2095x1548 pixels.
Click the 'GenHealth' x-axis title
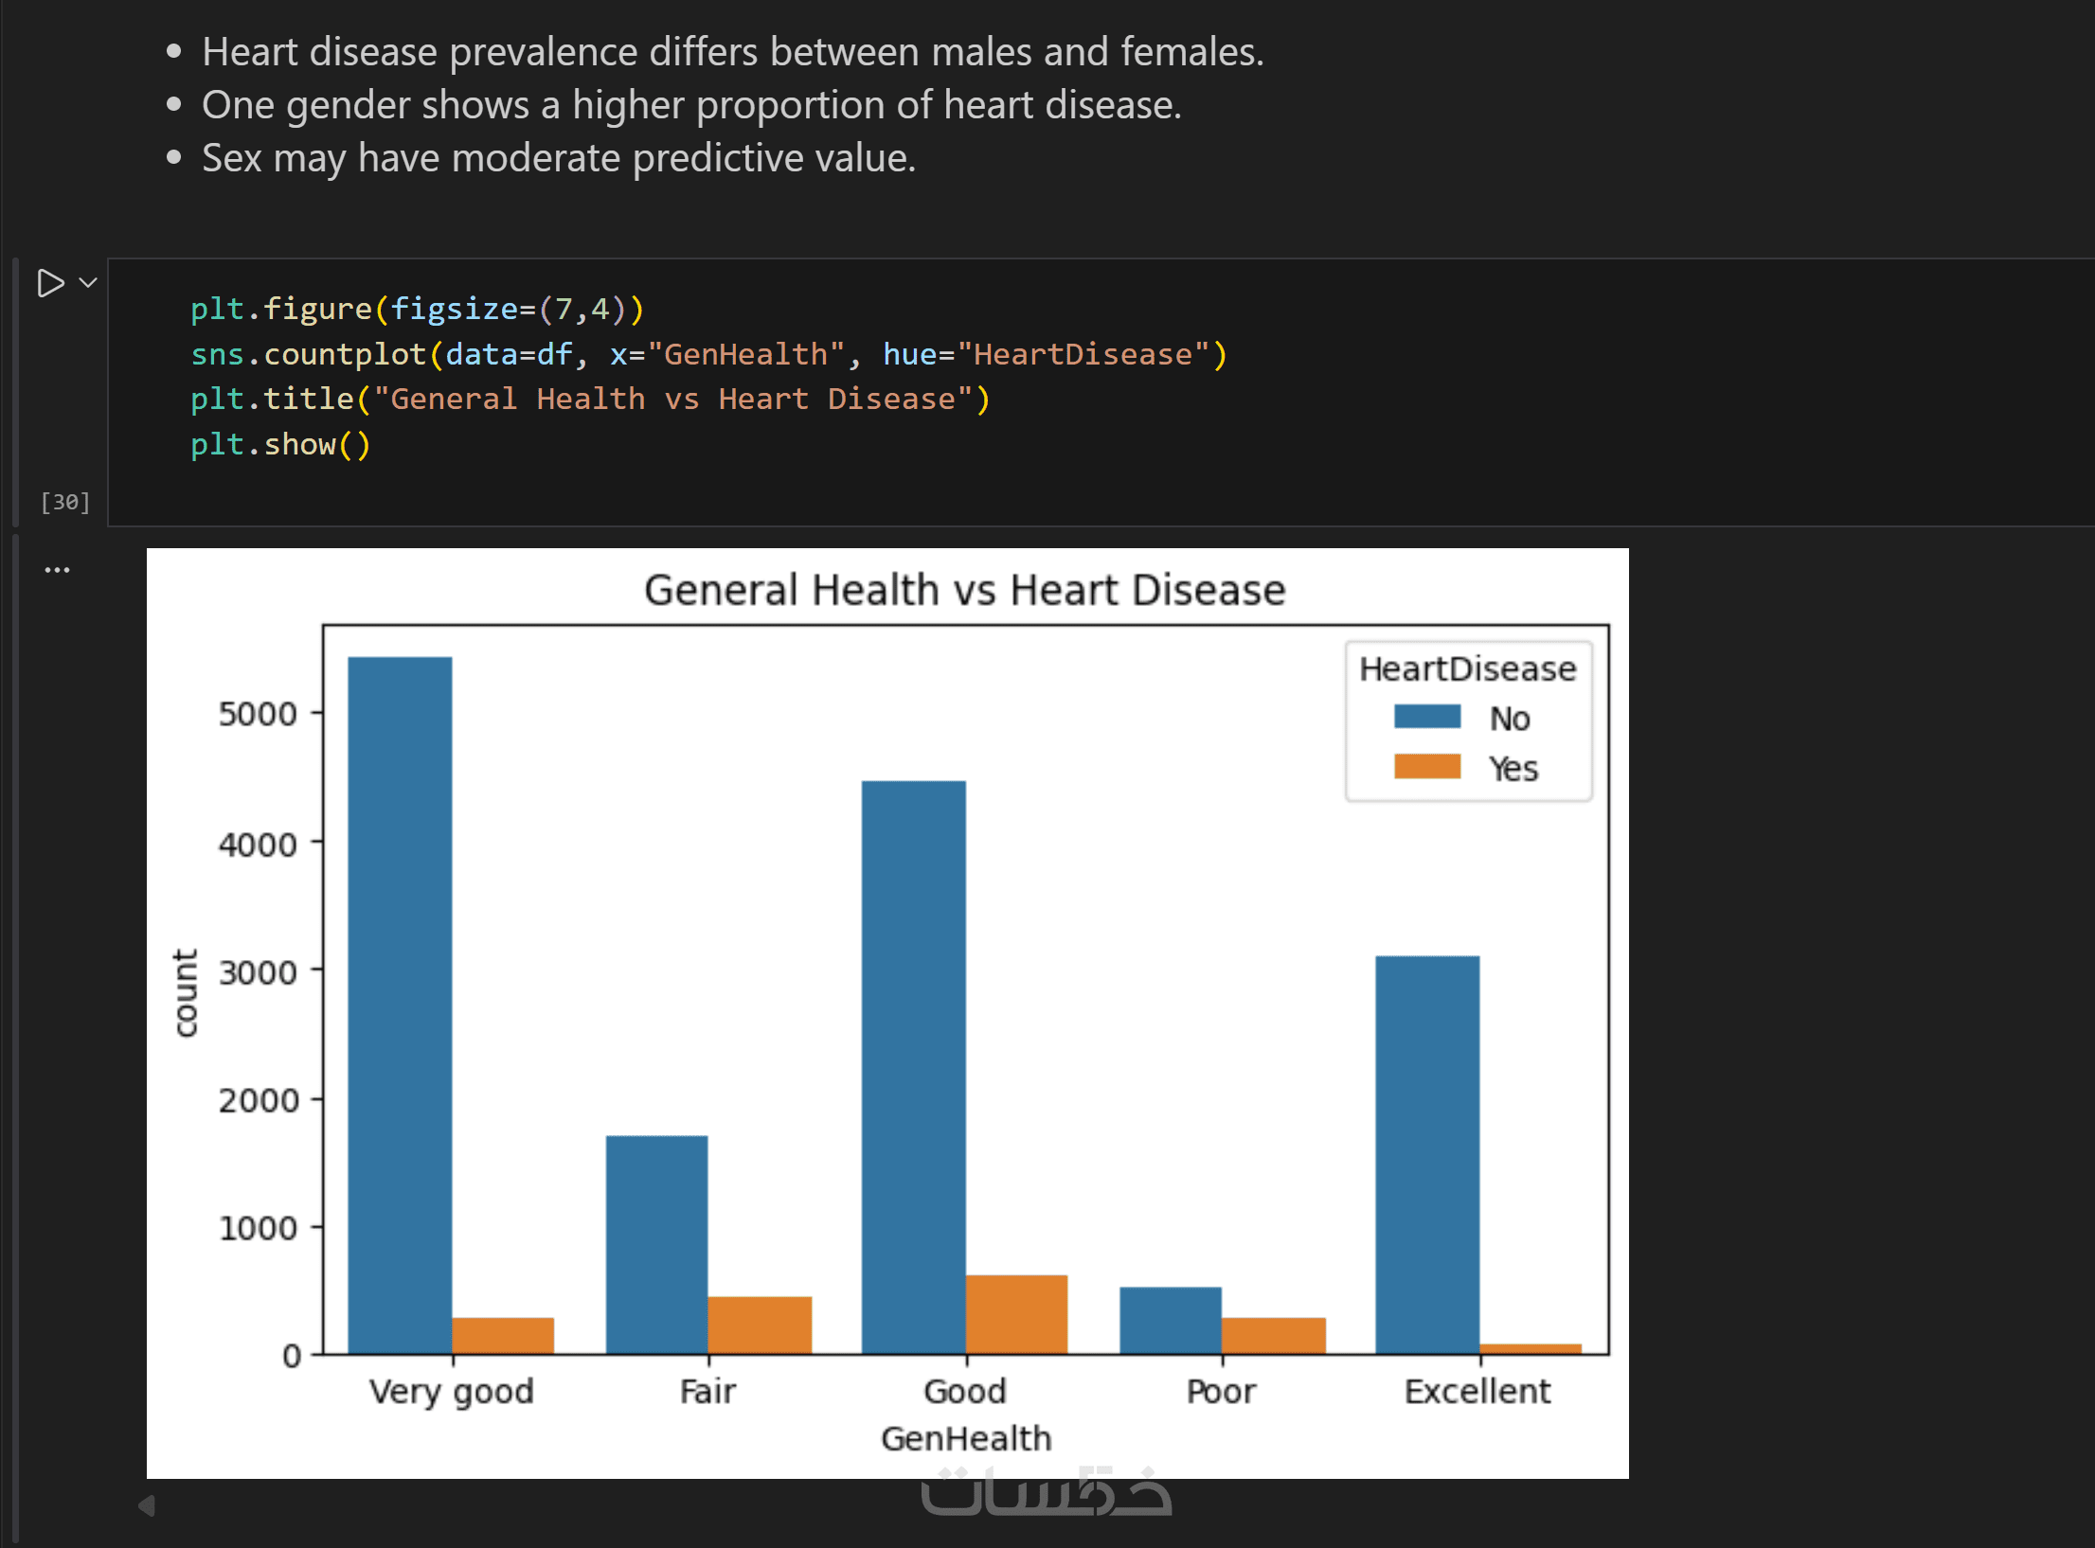965,1438
